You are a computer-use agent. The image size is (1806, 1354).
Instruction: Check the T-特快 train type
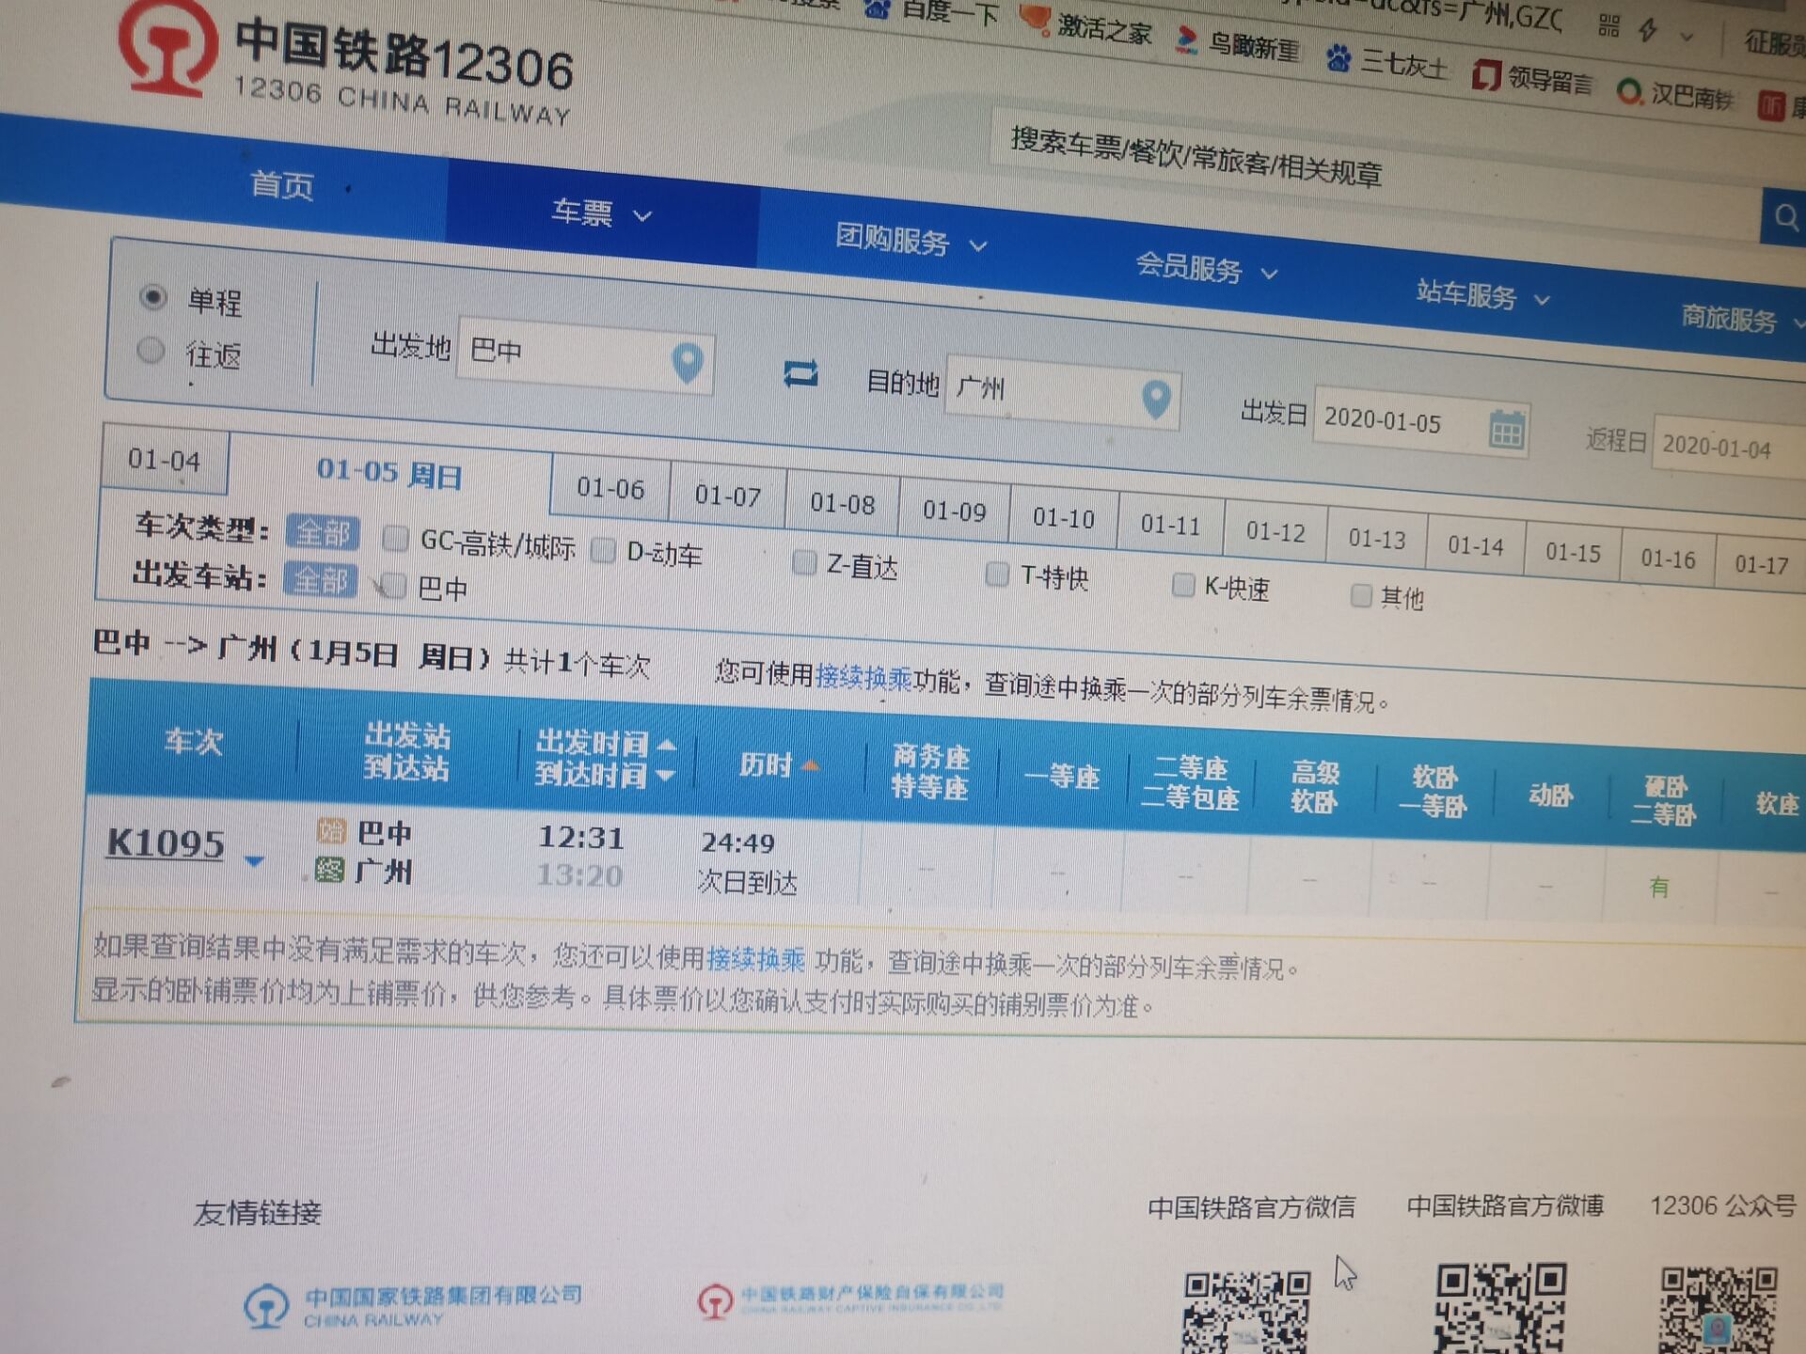click(x=997, y=574)
